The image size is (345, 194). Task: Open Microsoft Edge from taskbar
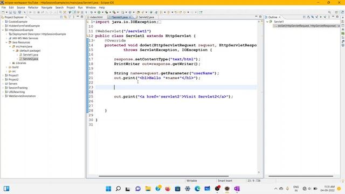click(x=197, y=189)
